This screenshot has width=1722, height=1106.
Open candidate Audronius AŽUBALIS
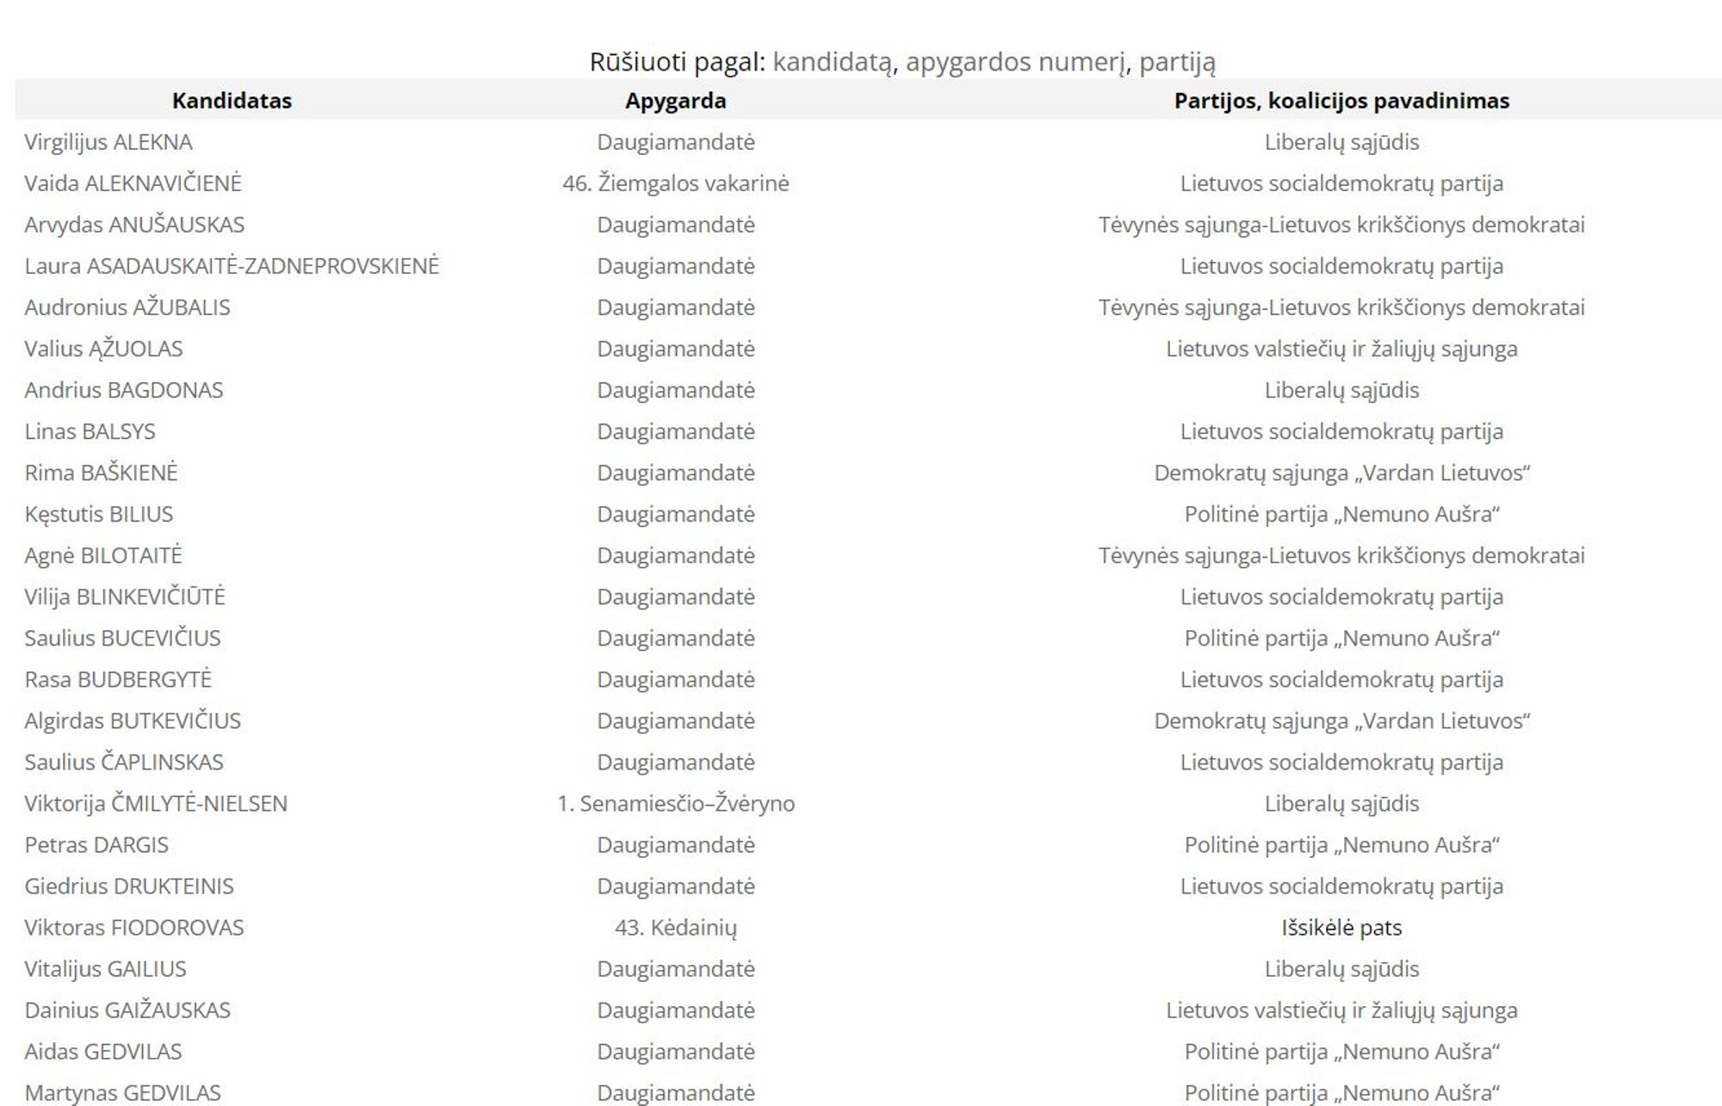point(127,307)
